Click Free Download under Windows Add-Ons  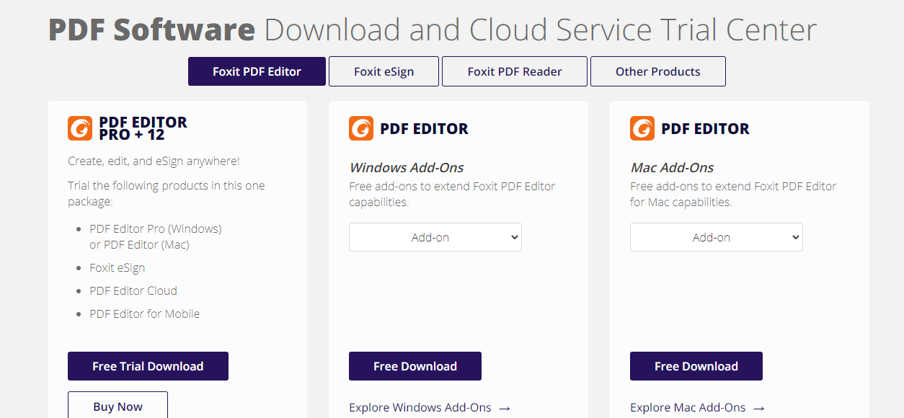coord(415,366)
